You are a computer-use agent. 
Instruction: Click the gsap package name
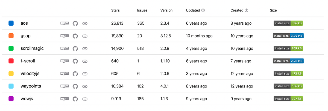click(25, 36)
